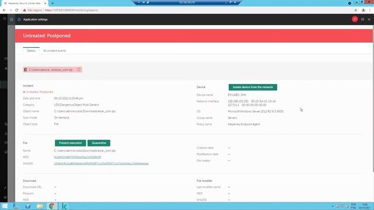The image size is (374, 210).
Task: Click the File Name path value
Action: click(x=85, y=150)
